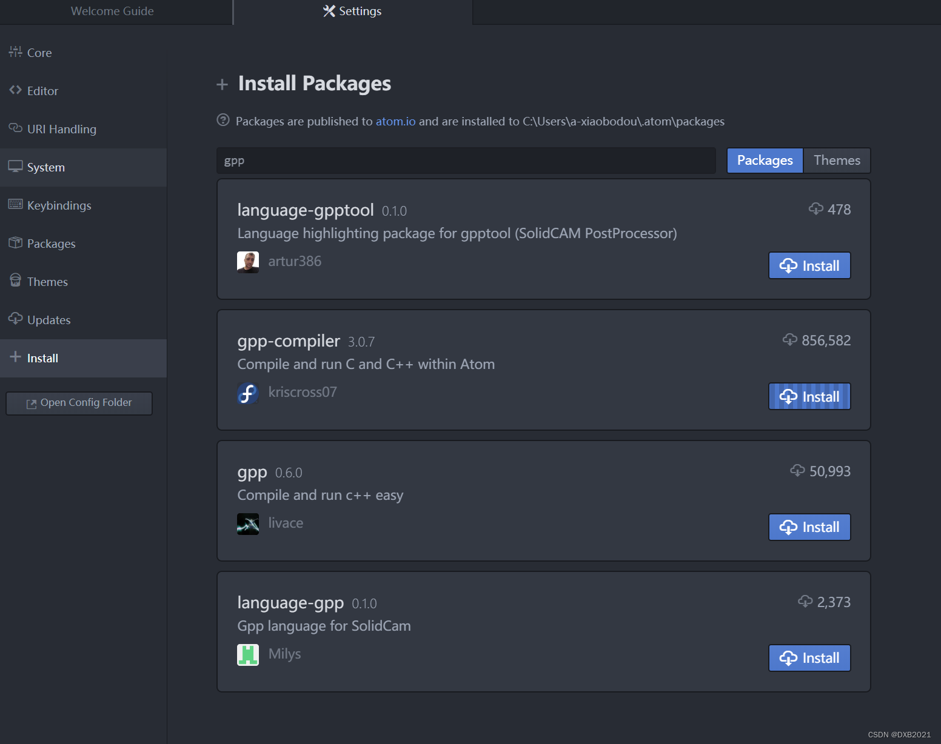Install the language-gpp package

809,658
